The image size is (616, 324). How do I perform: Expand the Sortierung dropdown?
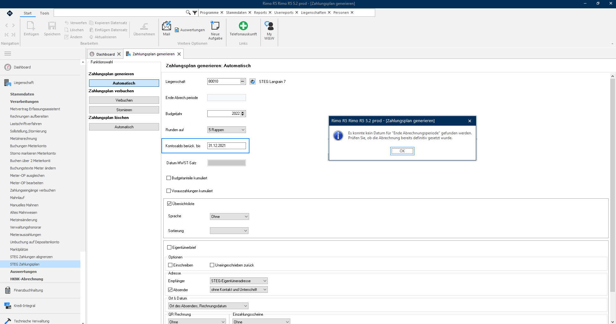(229, 231)
